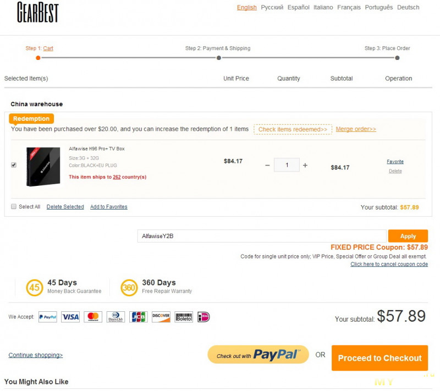Viewport: 440px width, 391px height.
Task: Select the PayPal payment icon
Action: 48,317
